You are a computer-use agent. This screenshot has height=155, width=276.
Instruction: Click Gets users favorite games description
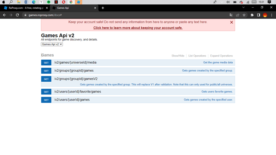coord(217,92)
